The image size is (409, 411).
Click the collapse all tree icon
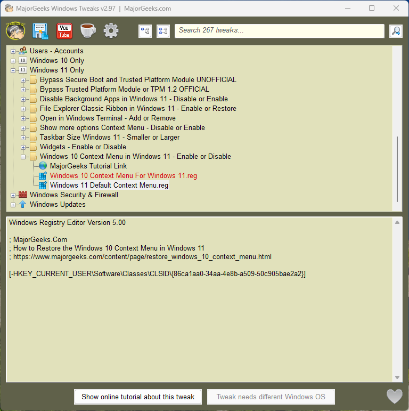click(x=163, y=31)
